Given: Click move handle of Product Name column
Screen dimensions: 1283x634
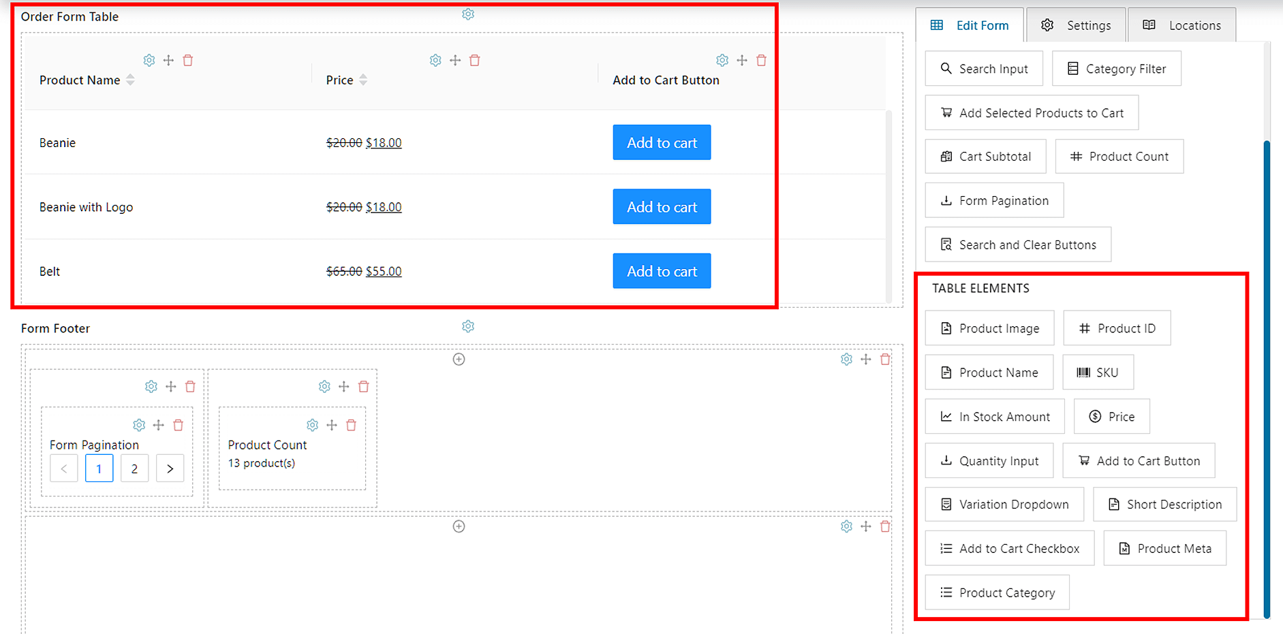Looking at the screenshot, I should tap(168, 61).
